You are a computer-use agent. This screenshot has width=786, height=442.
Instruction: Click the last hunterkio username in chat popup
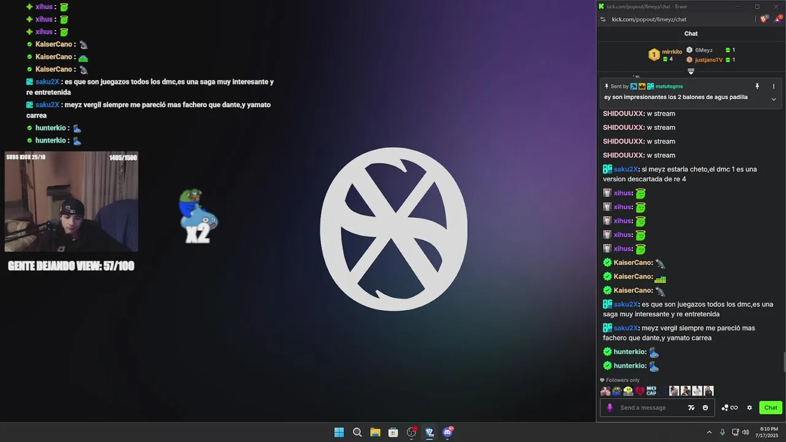tap(629, 366)
